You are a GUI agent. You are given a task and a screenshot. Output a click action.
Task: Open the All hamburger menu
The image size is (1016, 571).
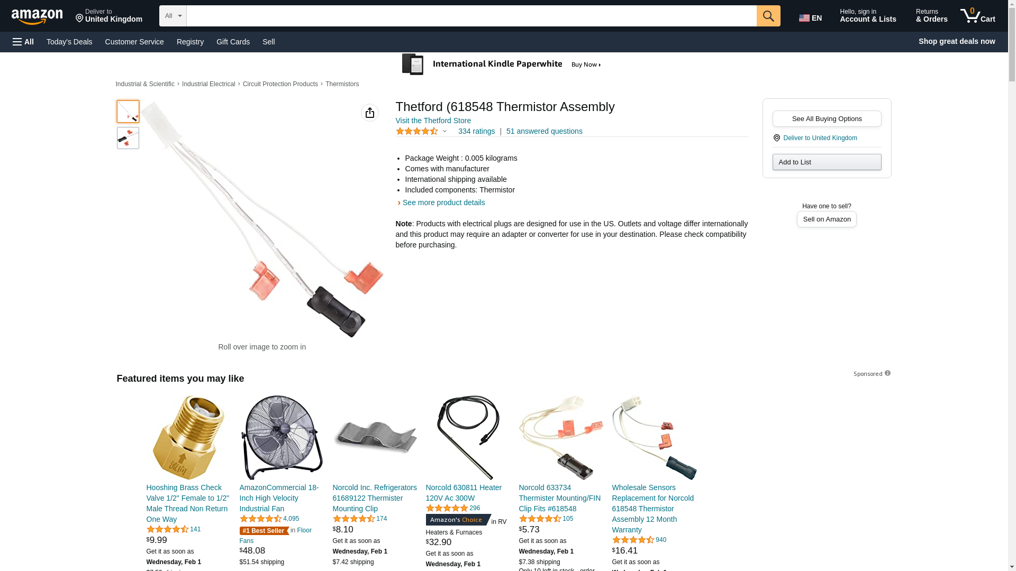click(x=23, y=42)
